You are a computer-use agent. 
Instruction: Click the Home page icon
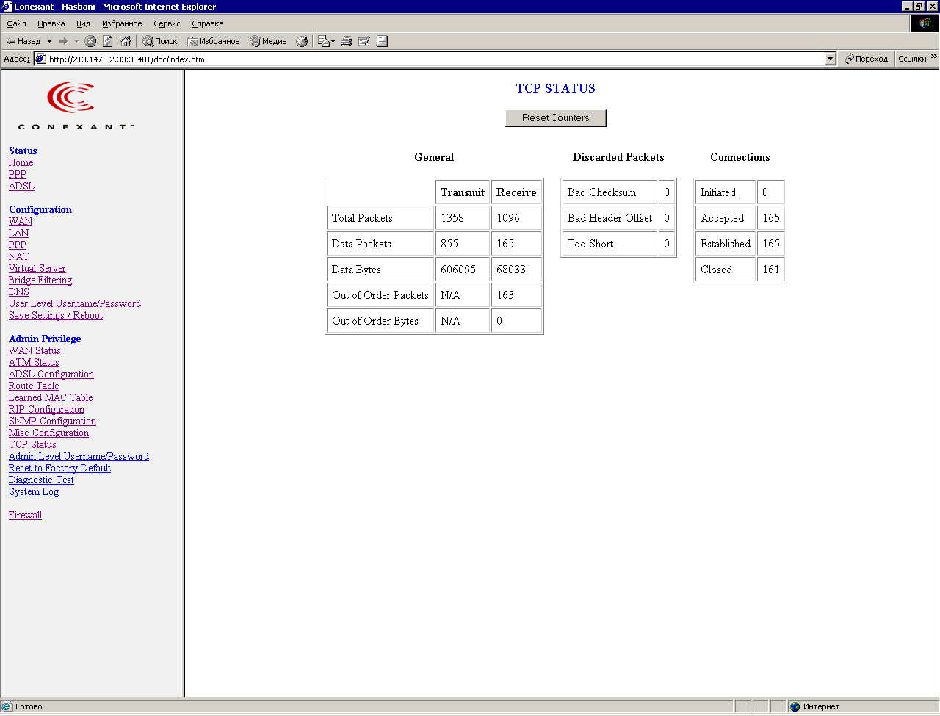pyautogui.click(x=126, y=41)
